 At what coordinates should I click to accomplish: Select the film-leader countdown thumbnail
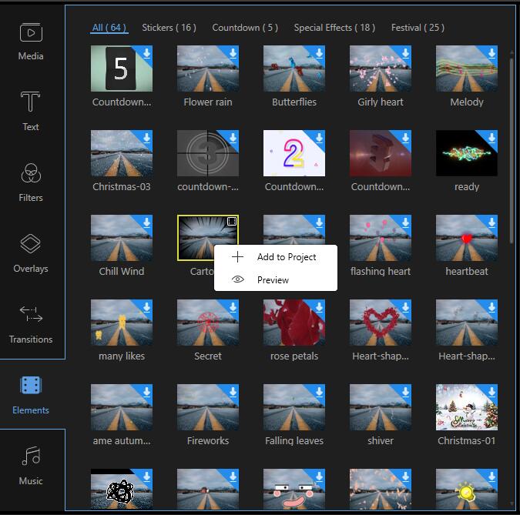pyautogui.click(x=208, y=153)
